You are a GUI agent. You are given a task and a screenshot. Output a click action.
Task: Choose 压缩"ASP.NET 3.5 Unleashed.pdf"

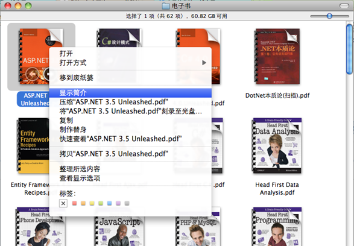pos(130,102)
